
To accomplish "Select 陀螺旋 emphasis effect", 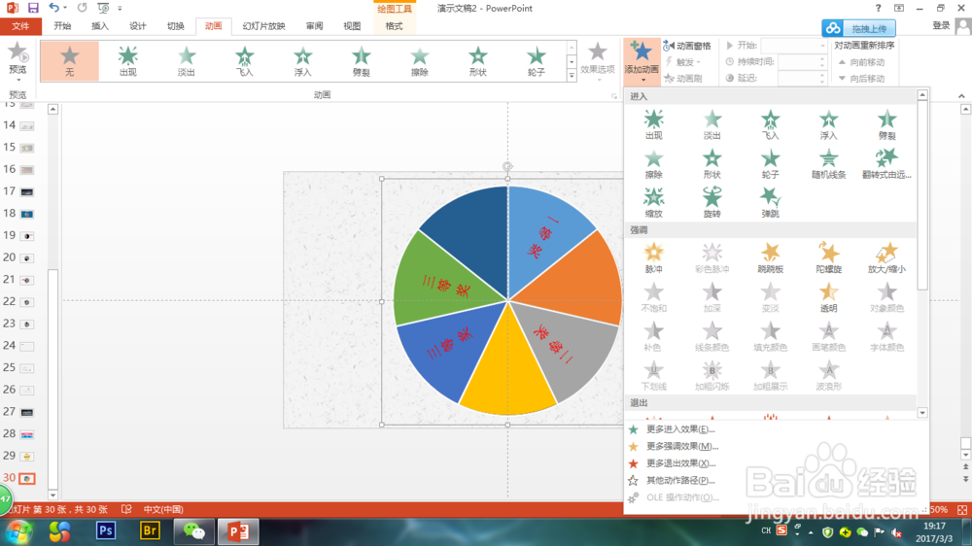I will pos(828,257).
